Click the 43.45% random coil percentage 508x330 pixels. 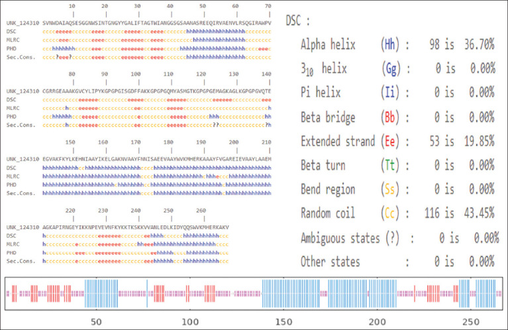tap(479, 213)
